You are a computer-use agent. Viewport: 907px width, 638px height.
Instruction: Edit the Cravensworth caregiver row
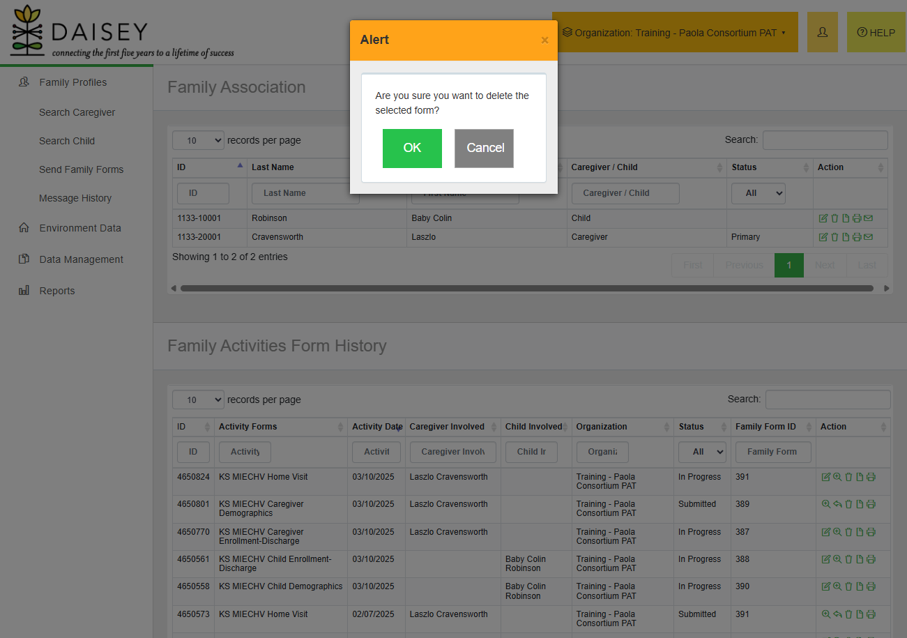point(823,237)
